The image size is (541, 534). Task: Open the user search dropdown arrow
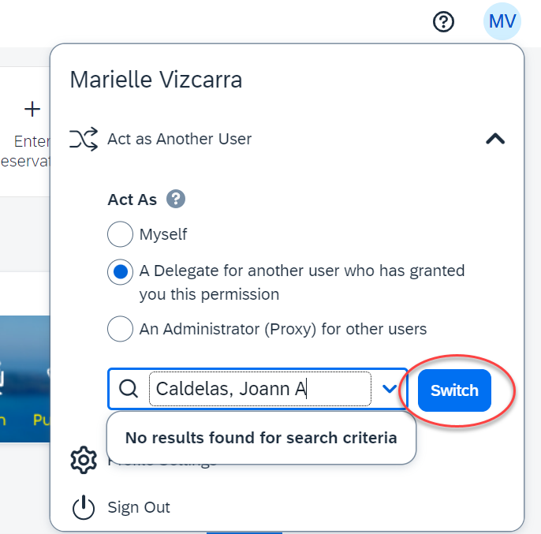pyautogui.click(x=390, y=388)
